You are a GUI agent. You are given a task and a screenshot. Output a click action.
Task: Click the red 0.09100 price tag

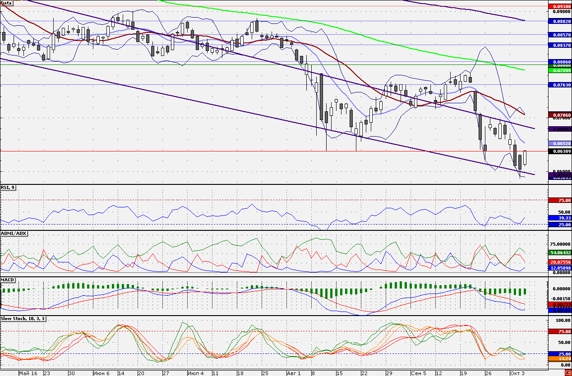coord(559,7)
